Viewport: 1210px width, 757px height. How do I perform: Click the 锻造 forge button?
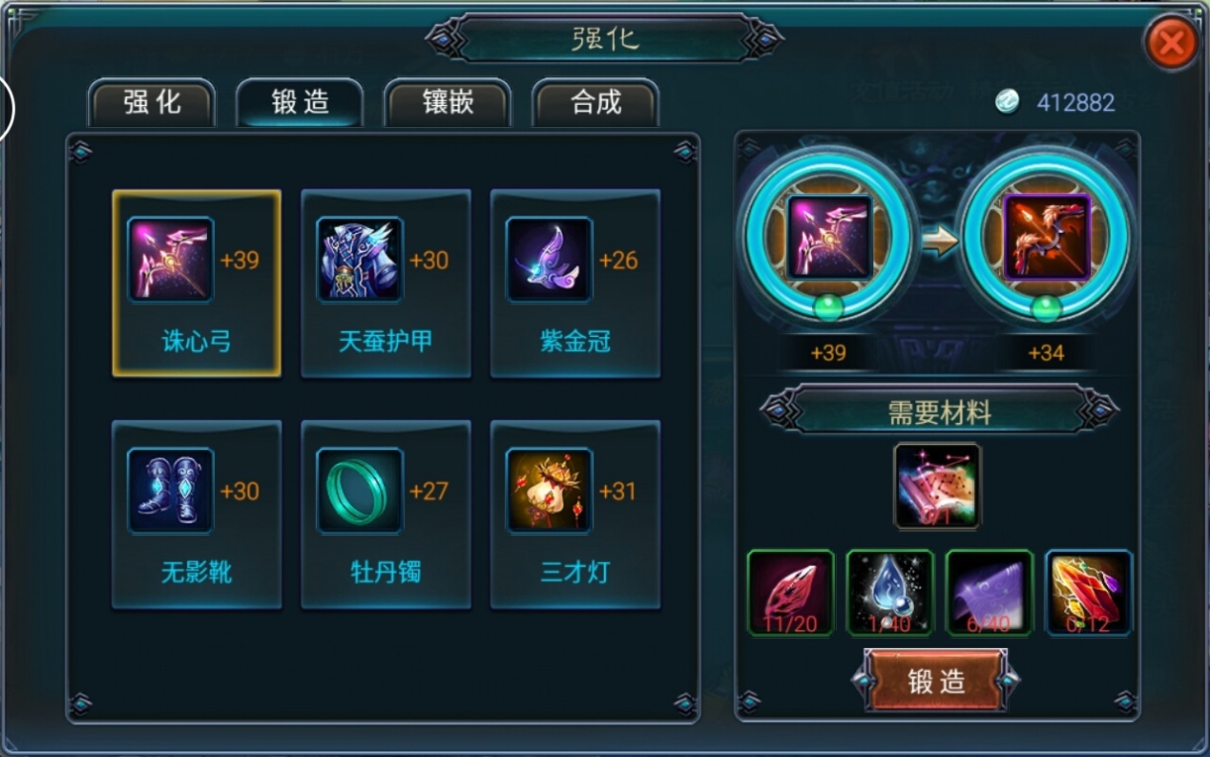tap(936, 681)
